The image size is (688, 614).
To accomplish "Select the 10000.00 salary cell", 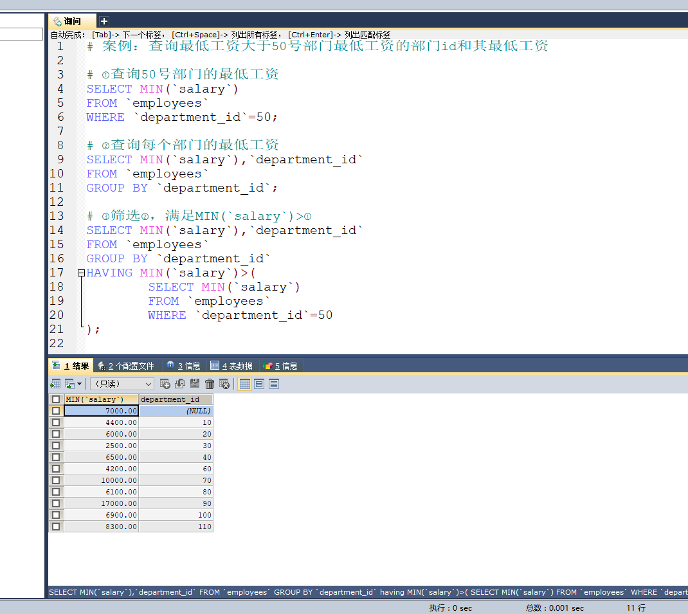I will pos(102,480).
